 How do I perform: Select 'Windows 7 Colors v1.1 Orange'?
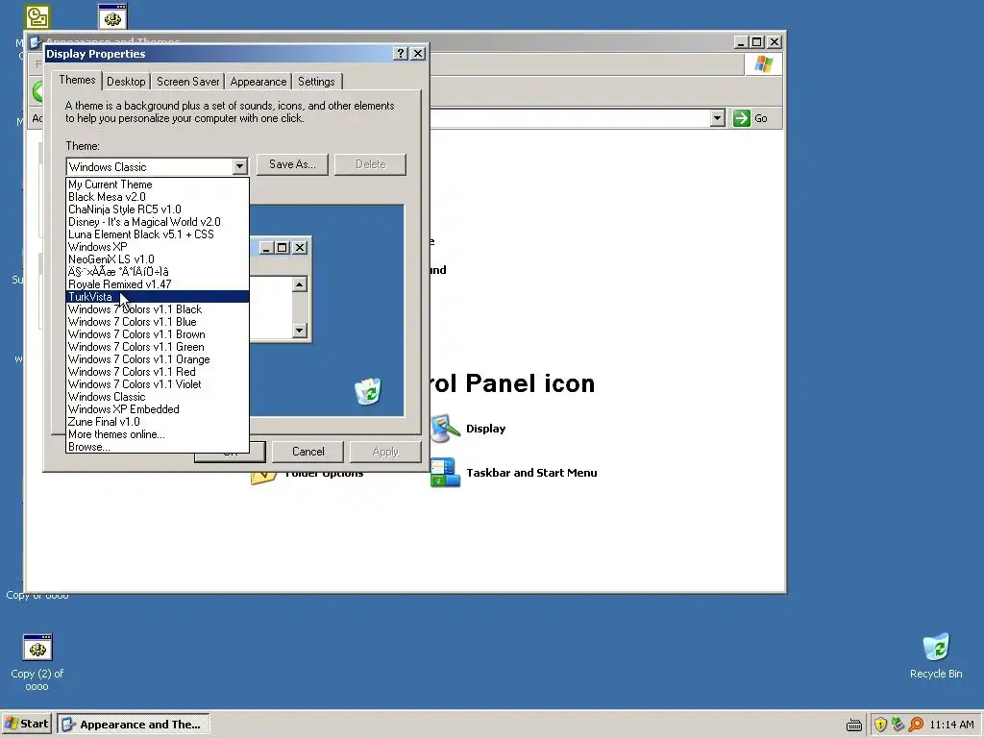158,359
